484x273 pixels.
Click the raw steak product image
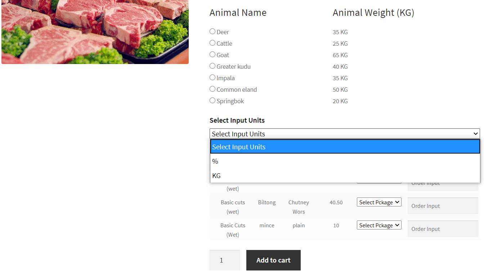point(95,32)
